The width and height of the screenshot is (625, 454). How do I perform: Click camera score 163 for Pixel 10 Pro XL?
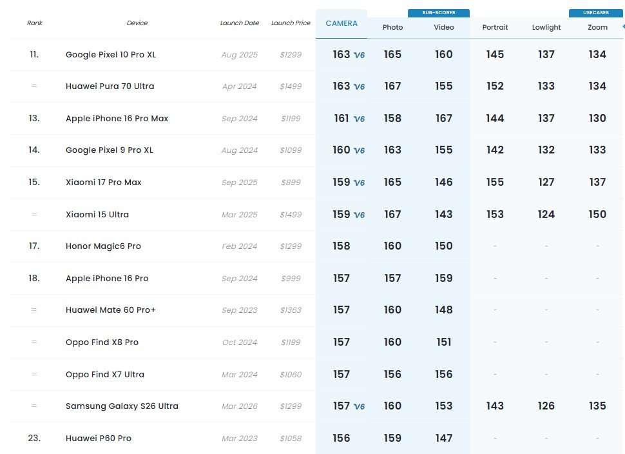pyautogui.click(x=341, y=55)
